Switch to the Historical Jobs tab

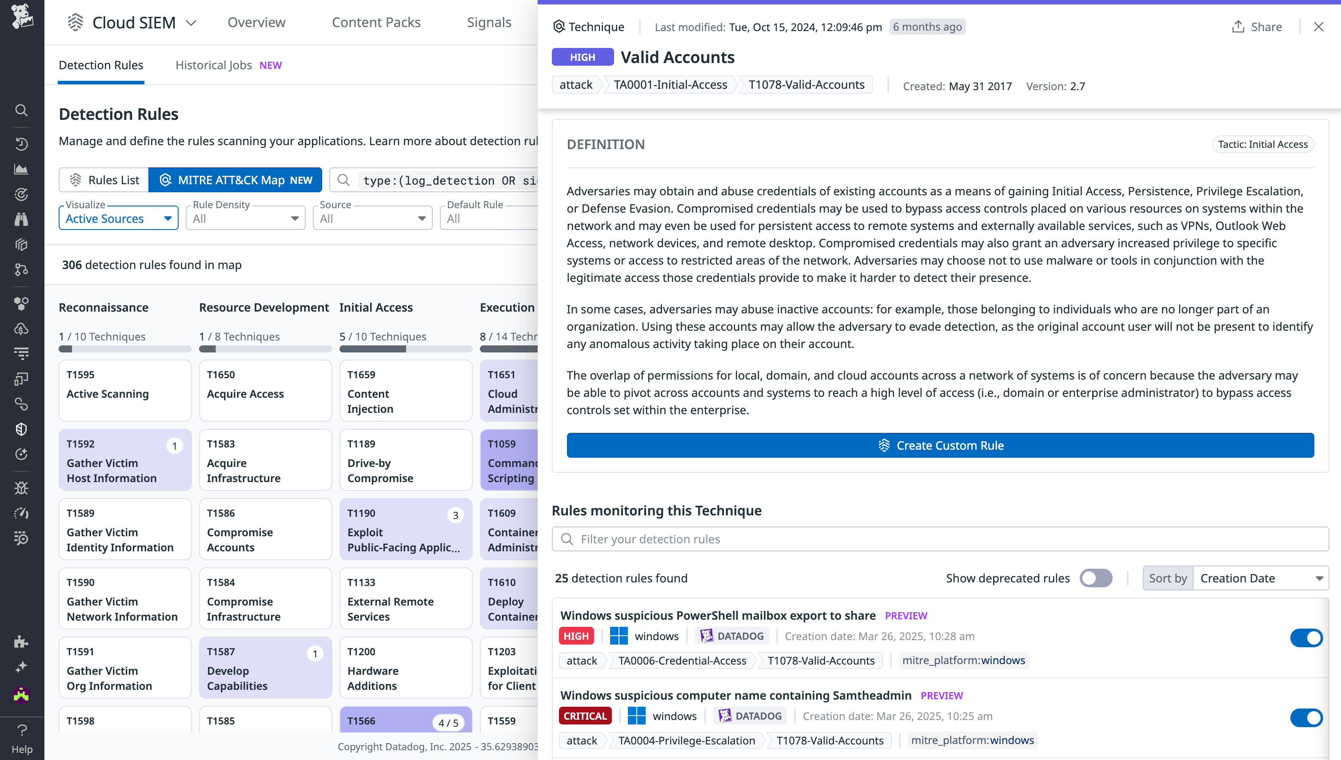pyautogui.click(x=213, y=65)
